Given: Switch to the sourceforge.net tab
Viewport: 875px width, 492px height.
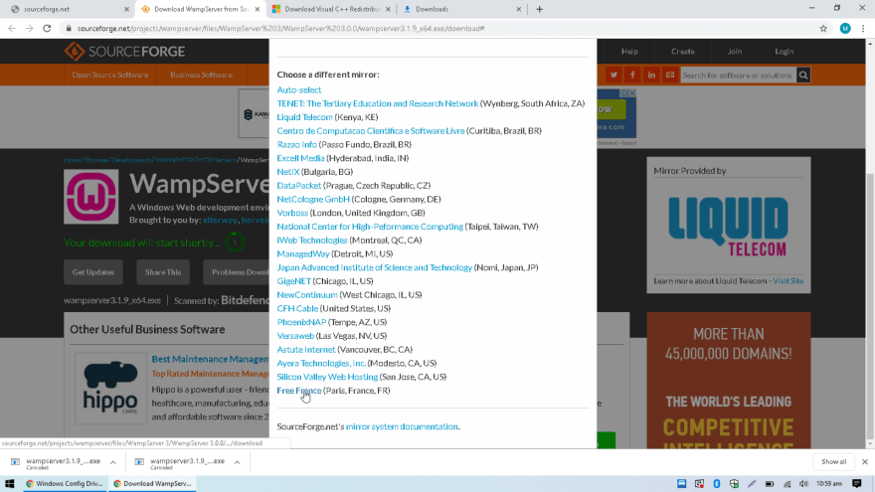Looking at the screenshot, I should point(66,9).
